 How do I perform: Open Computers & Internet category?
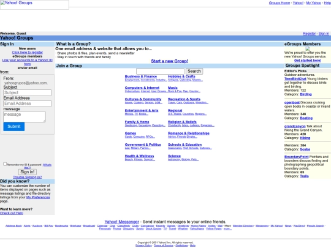point(142,88)
